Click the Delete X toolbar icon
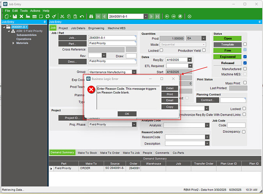 tap(21, 16)
